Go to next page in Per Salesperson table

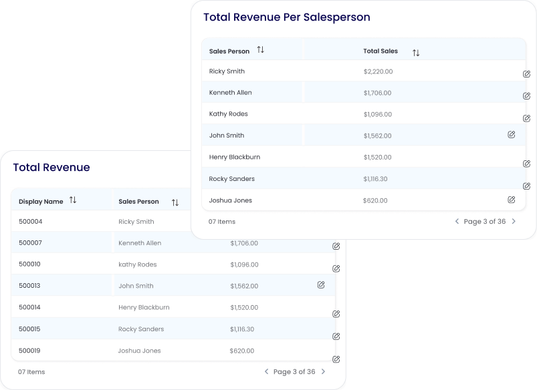point(514,221)
